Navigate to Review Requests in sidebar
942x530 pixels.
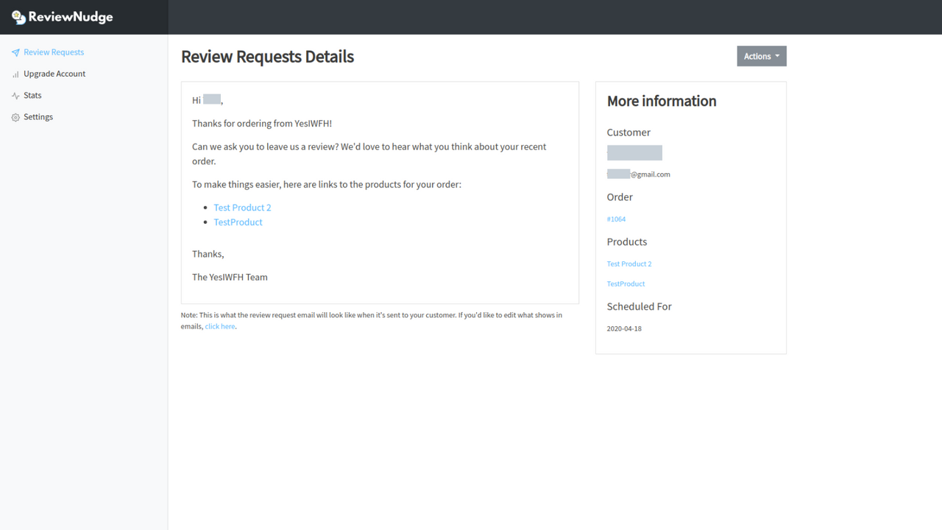tap(54, 52)
